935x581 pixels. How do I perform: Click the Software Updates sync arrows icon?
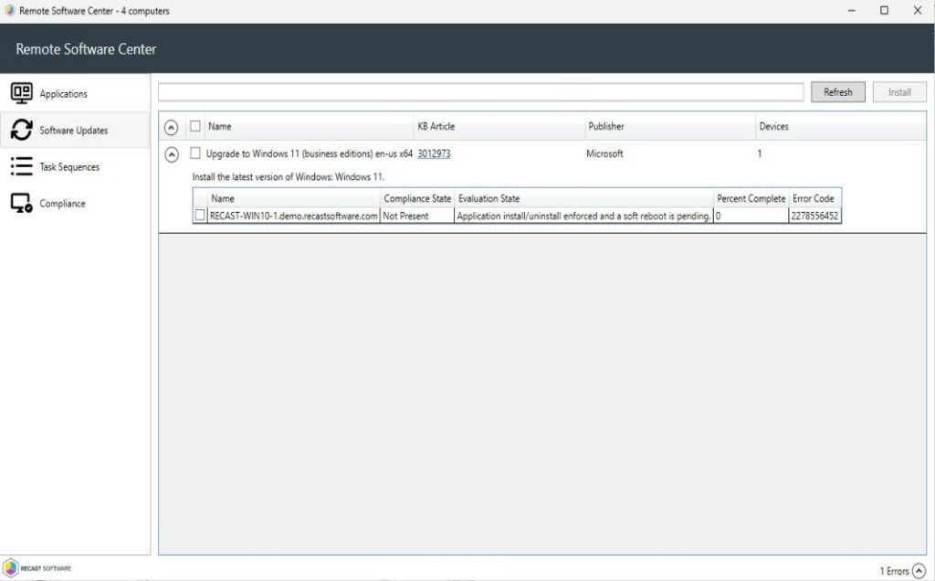tap(22, 130)
